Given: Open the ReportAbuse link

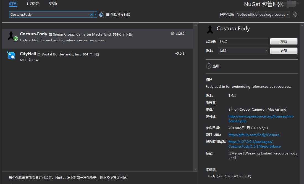Looking at the screenshot, I should [x=255, y=144].
